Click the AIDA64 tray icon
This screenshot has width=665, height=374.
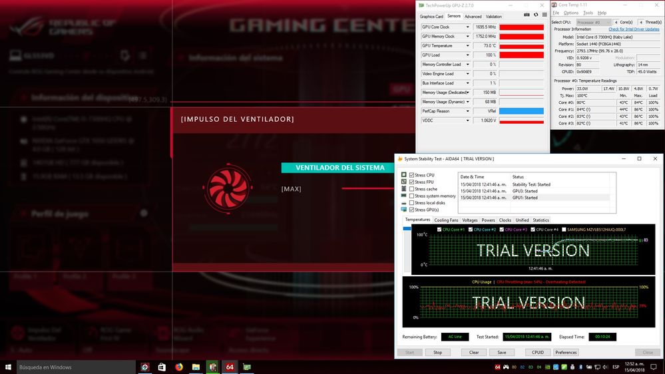(x=497, y=367)
